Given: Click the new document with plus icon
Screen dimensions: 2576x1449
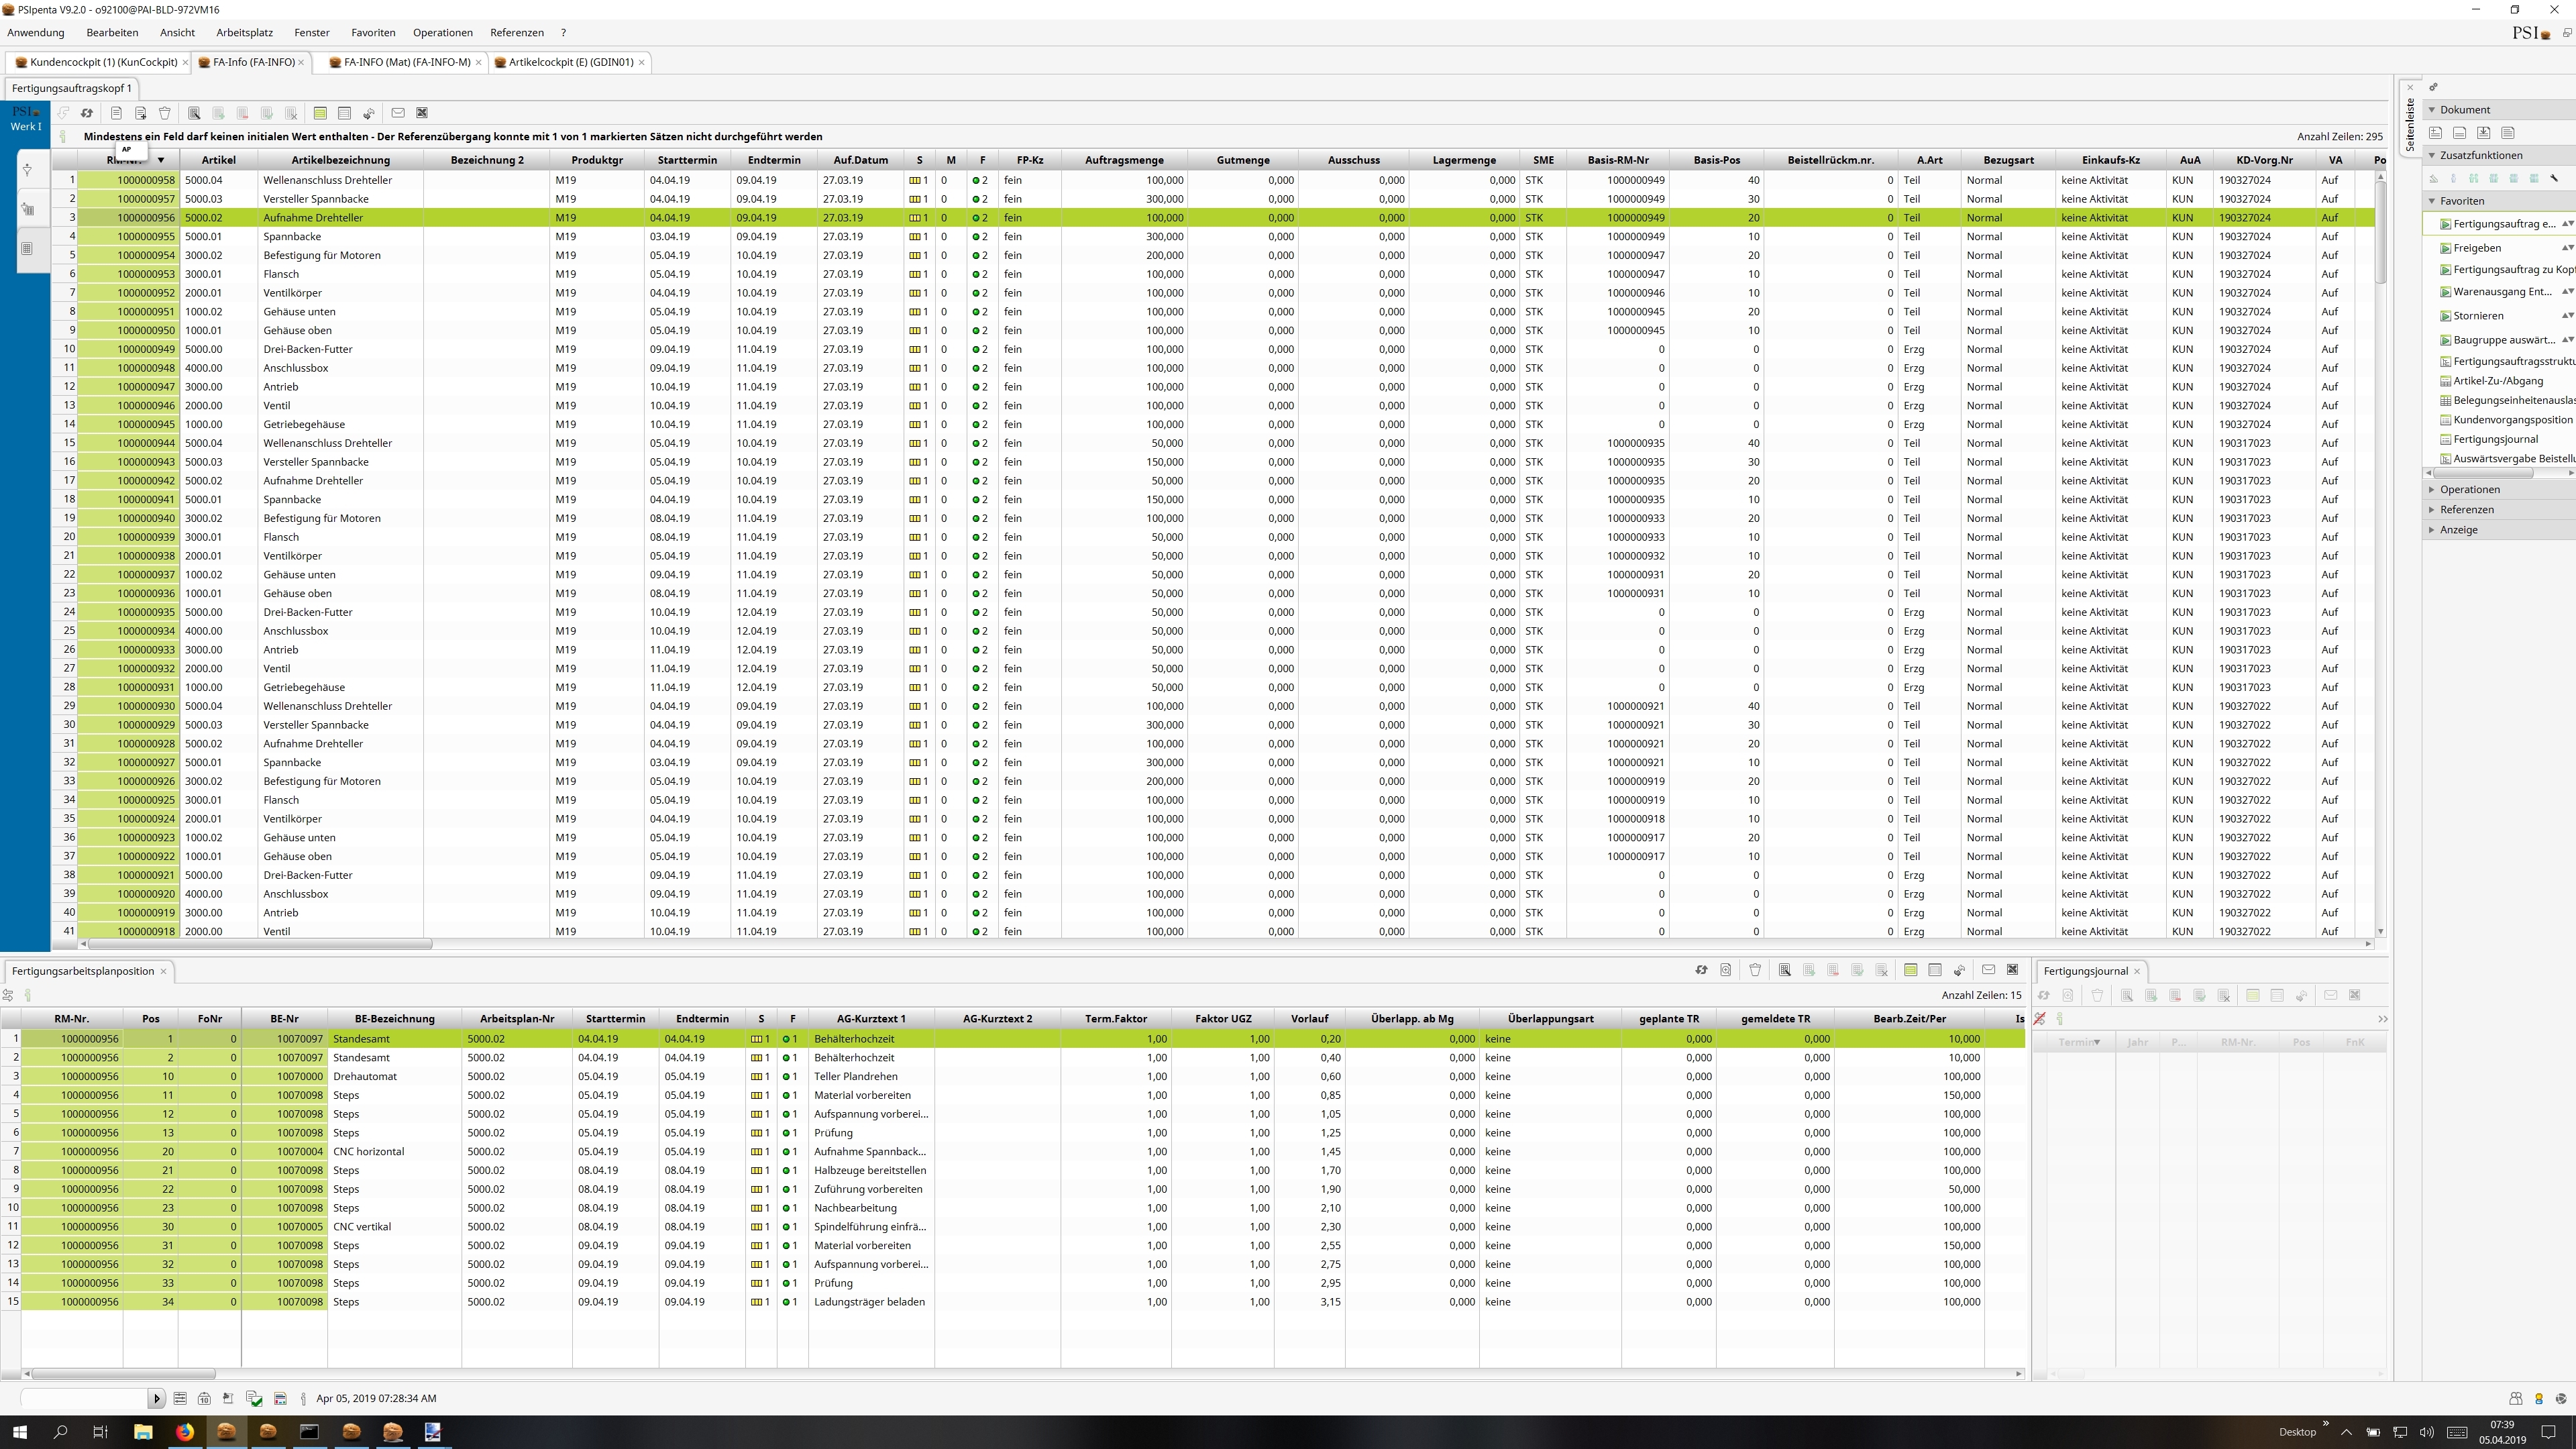Looking at the screenshot, I should click(141, 113).
